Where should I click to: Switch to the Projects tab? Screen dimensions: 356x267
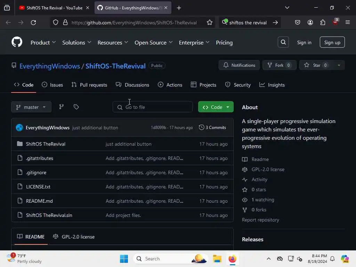click(203, 85)
